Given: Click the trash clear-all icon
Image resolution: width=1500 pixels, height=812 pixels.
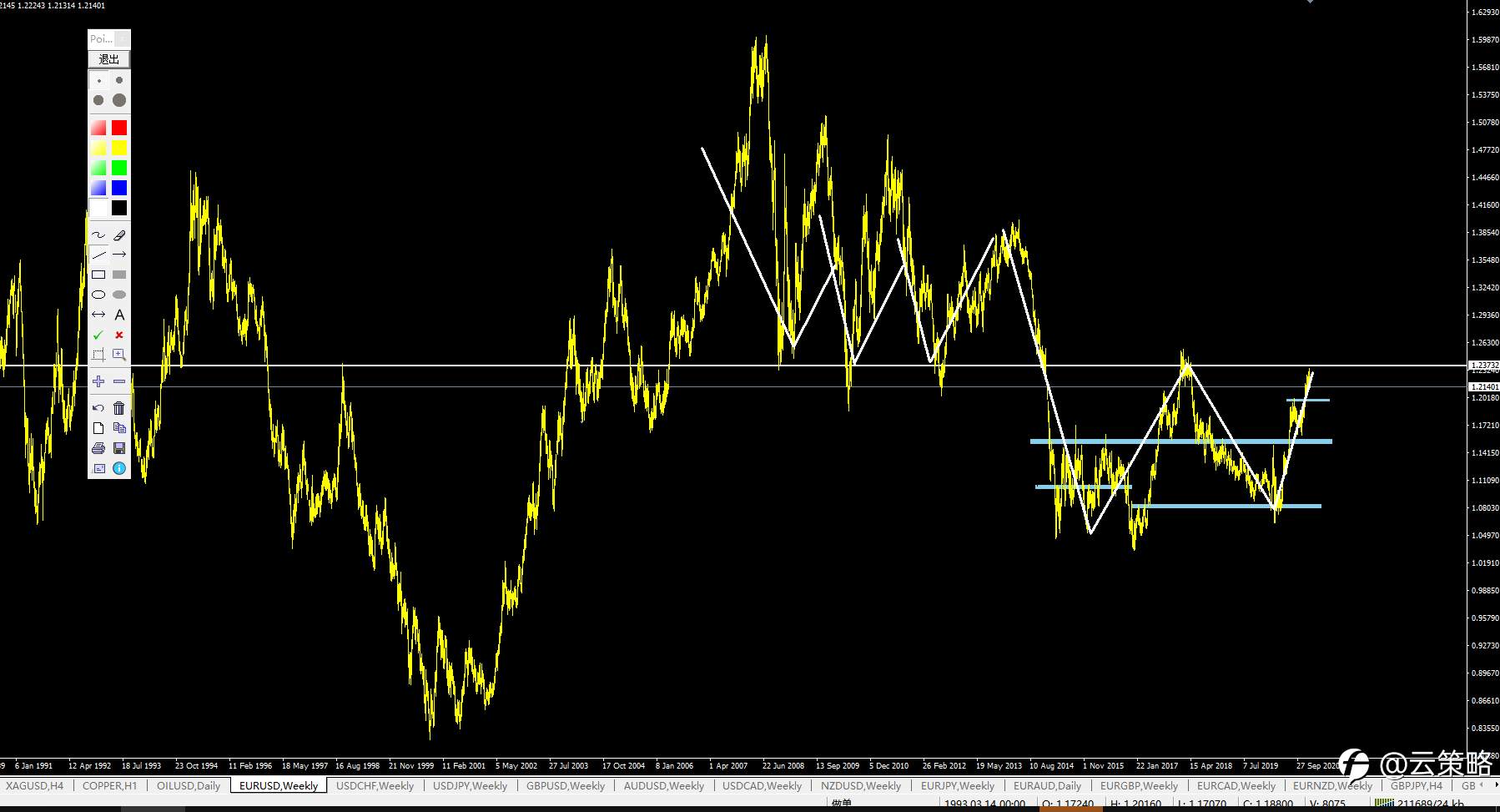Looking at the screenshot, I should click(119, 408).
